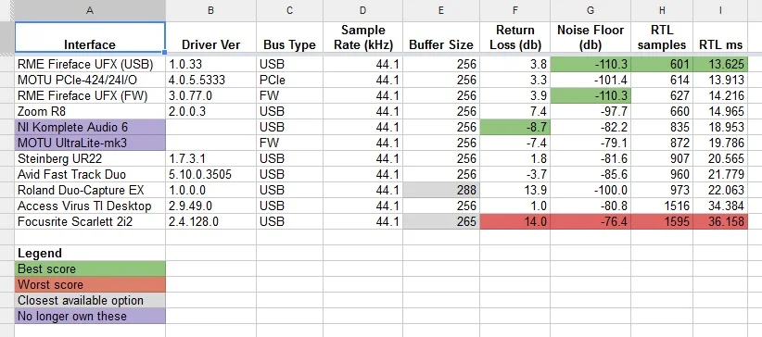762x337 pixels.
Task: Select the Interface header cell
Action: click(90, 37)
